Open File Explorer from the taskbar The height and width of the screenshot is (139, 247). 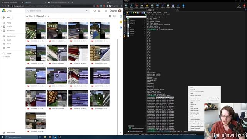[x=45, y=137]
